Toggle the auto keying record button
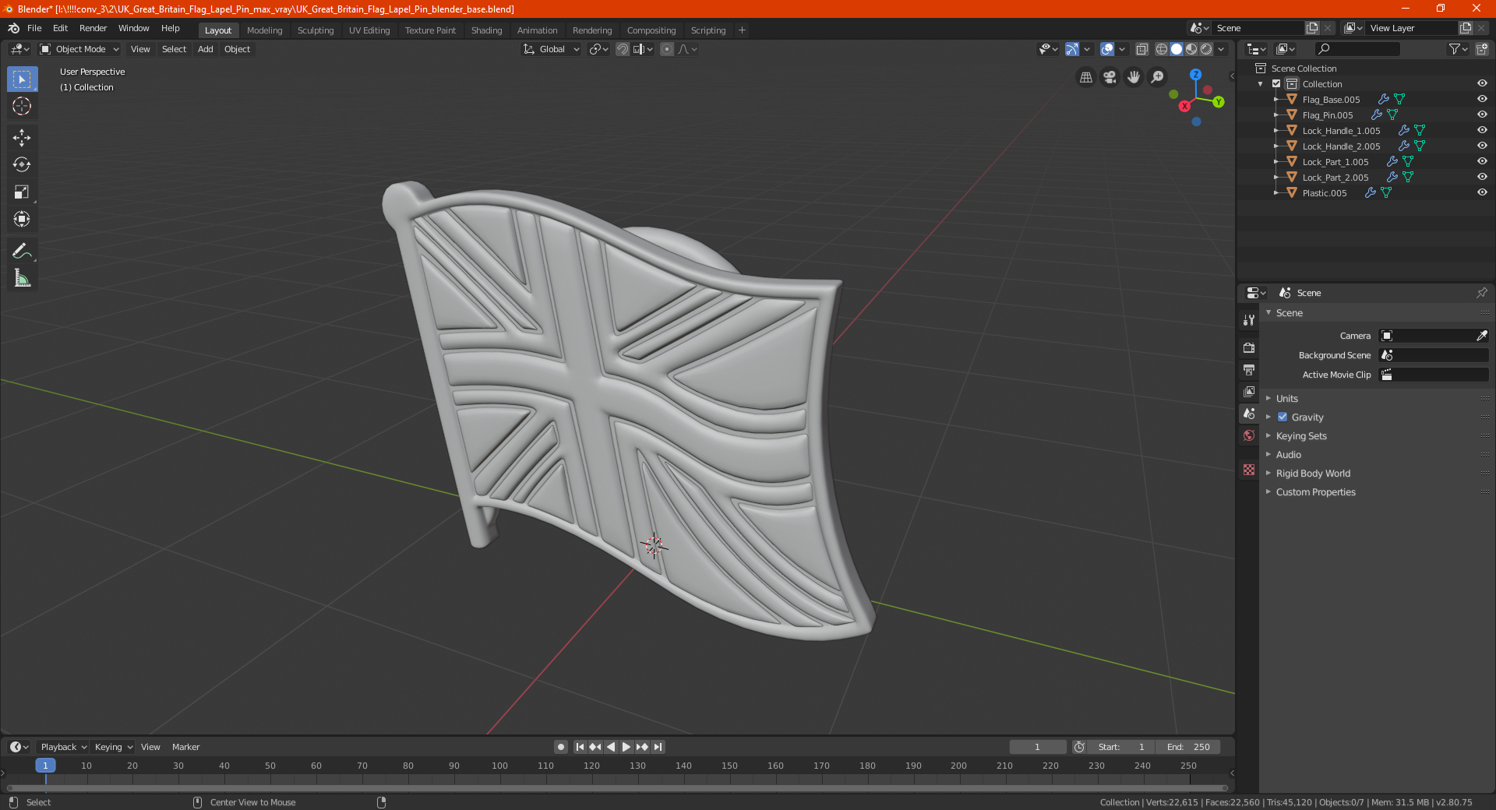The height and width of the screenshot is (810, 1496). click(x=560, y=747)
